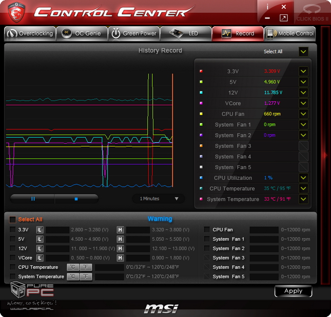
Task: Click the L low-limit icon for 3.3V
Action: 40,230
